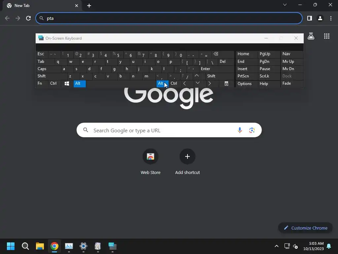Open tab search chevron in Chrome title bar
338x254 pixels.
[285, 5]
